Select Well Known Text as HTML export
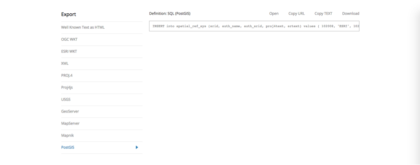The height and width of the screenshot is (165, 420). point(83,27)
